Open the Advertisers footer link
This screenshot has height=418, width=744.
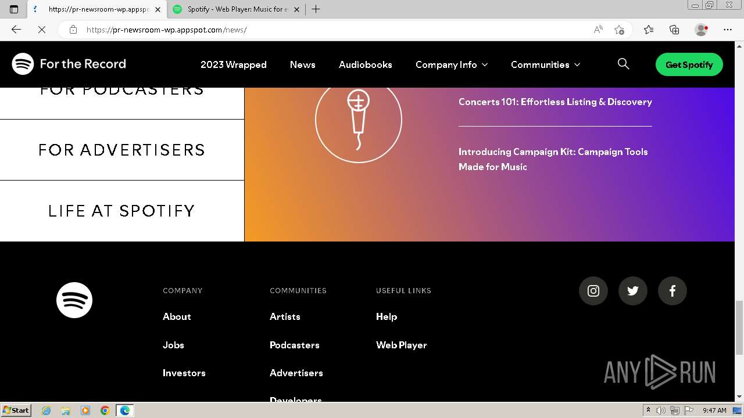tap(296, 373)
